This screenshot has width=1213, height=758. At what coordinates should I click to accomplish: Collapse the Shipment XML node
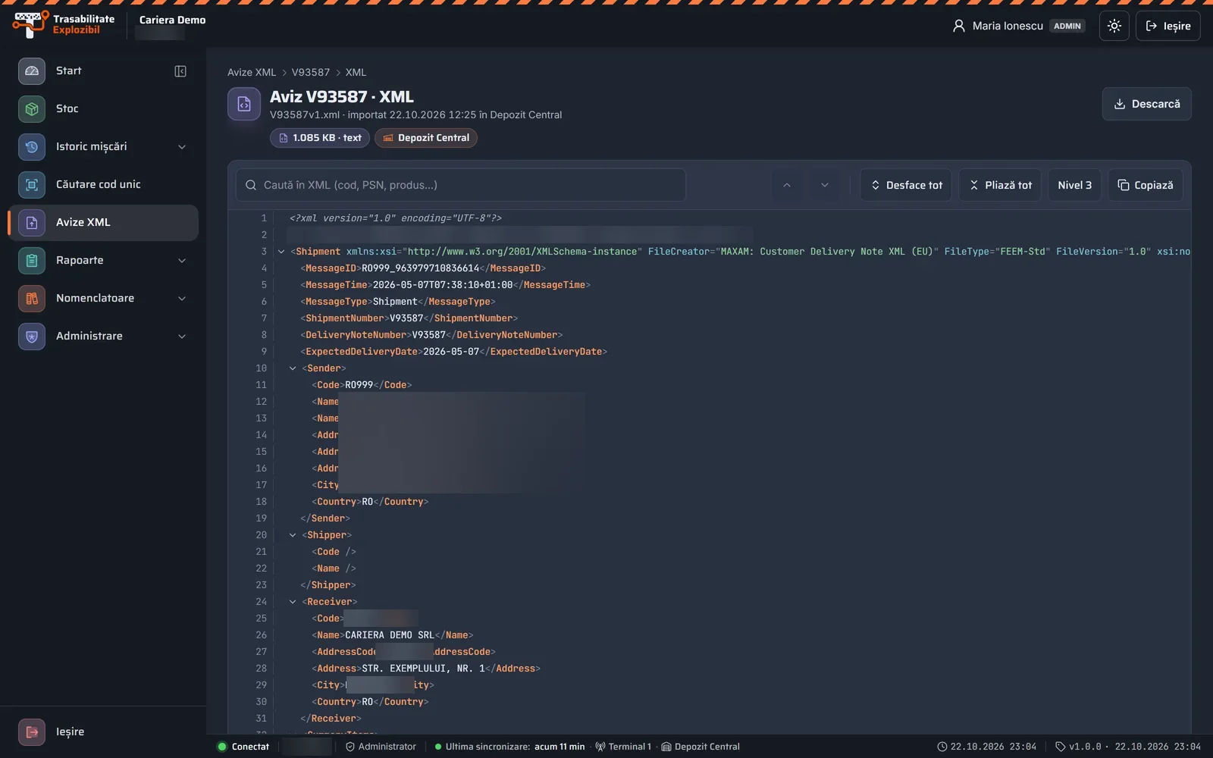[x=281, y=252]
